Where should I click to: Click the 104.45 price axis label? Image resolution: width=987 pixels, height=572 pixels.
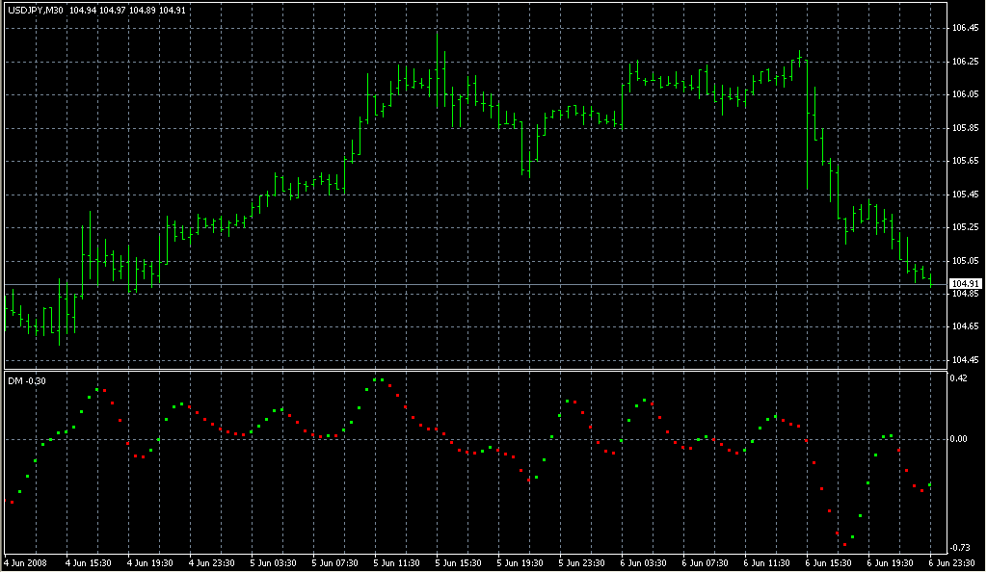965,360
